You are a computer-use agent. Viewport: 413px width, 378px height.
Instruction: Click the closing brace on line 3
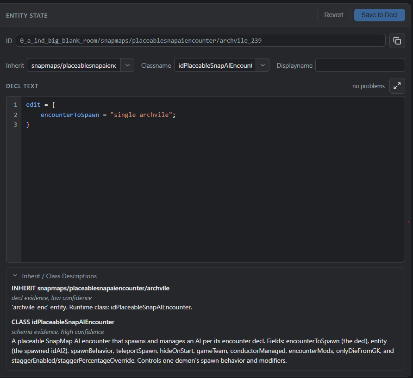click(28, 124)
